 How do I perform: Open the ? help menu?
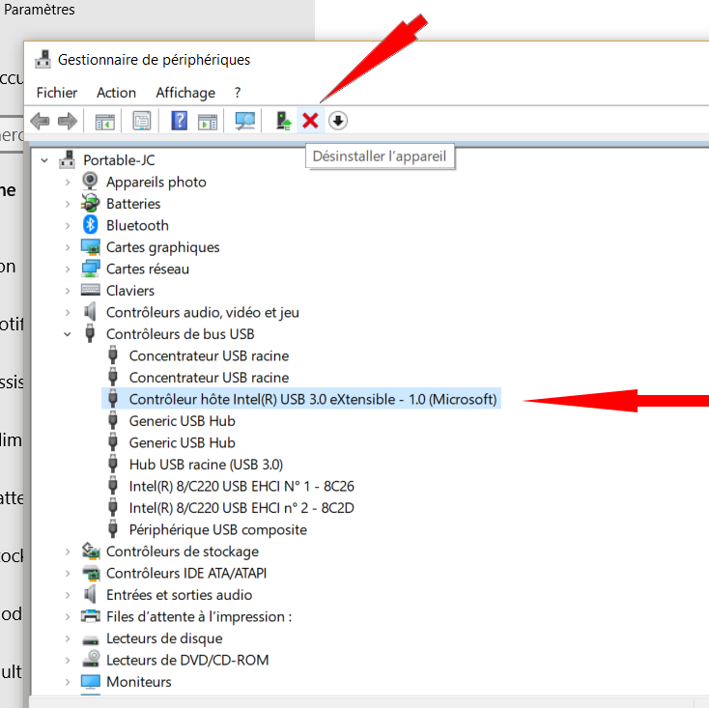[x=238, y=93]
